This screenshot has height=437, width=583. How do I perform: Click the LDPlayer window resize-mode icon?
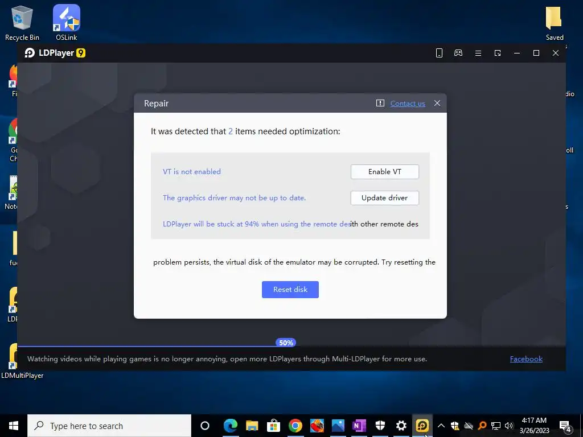[x=498, y=53]
